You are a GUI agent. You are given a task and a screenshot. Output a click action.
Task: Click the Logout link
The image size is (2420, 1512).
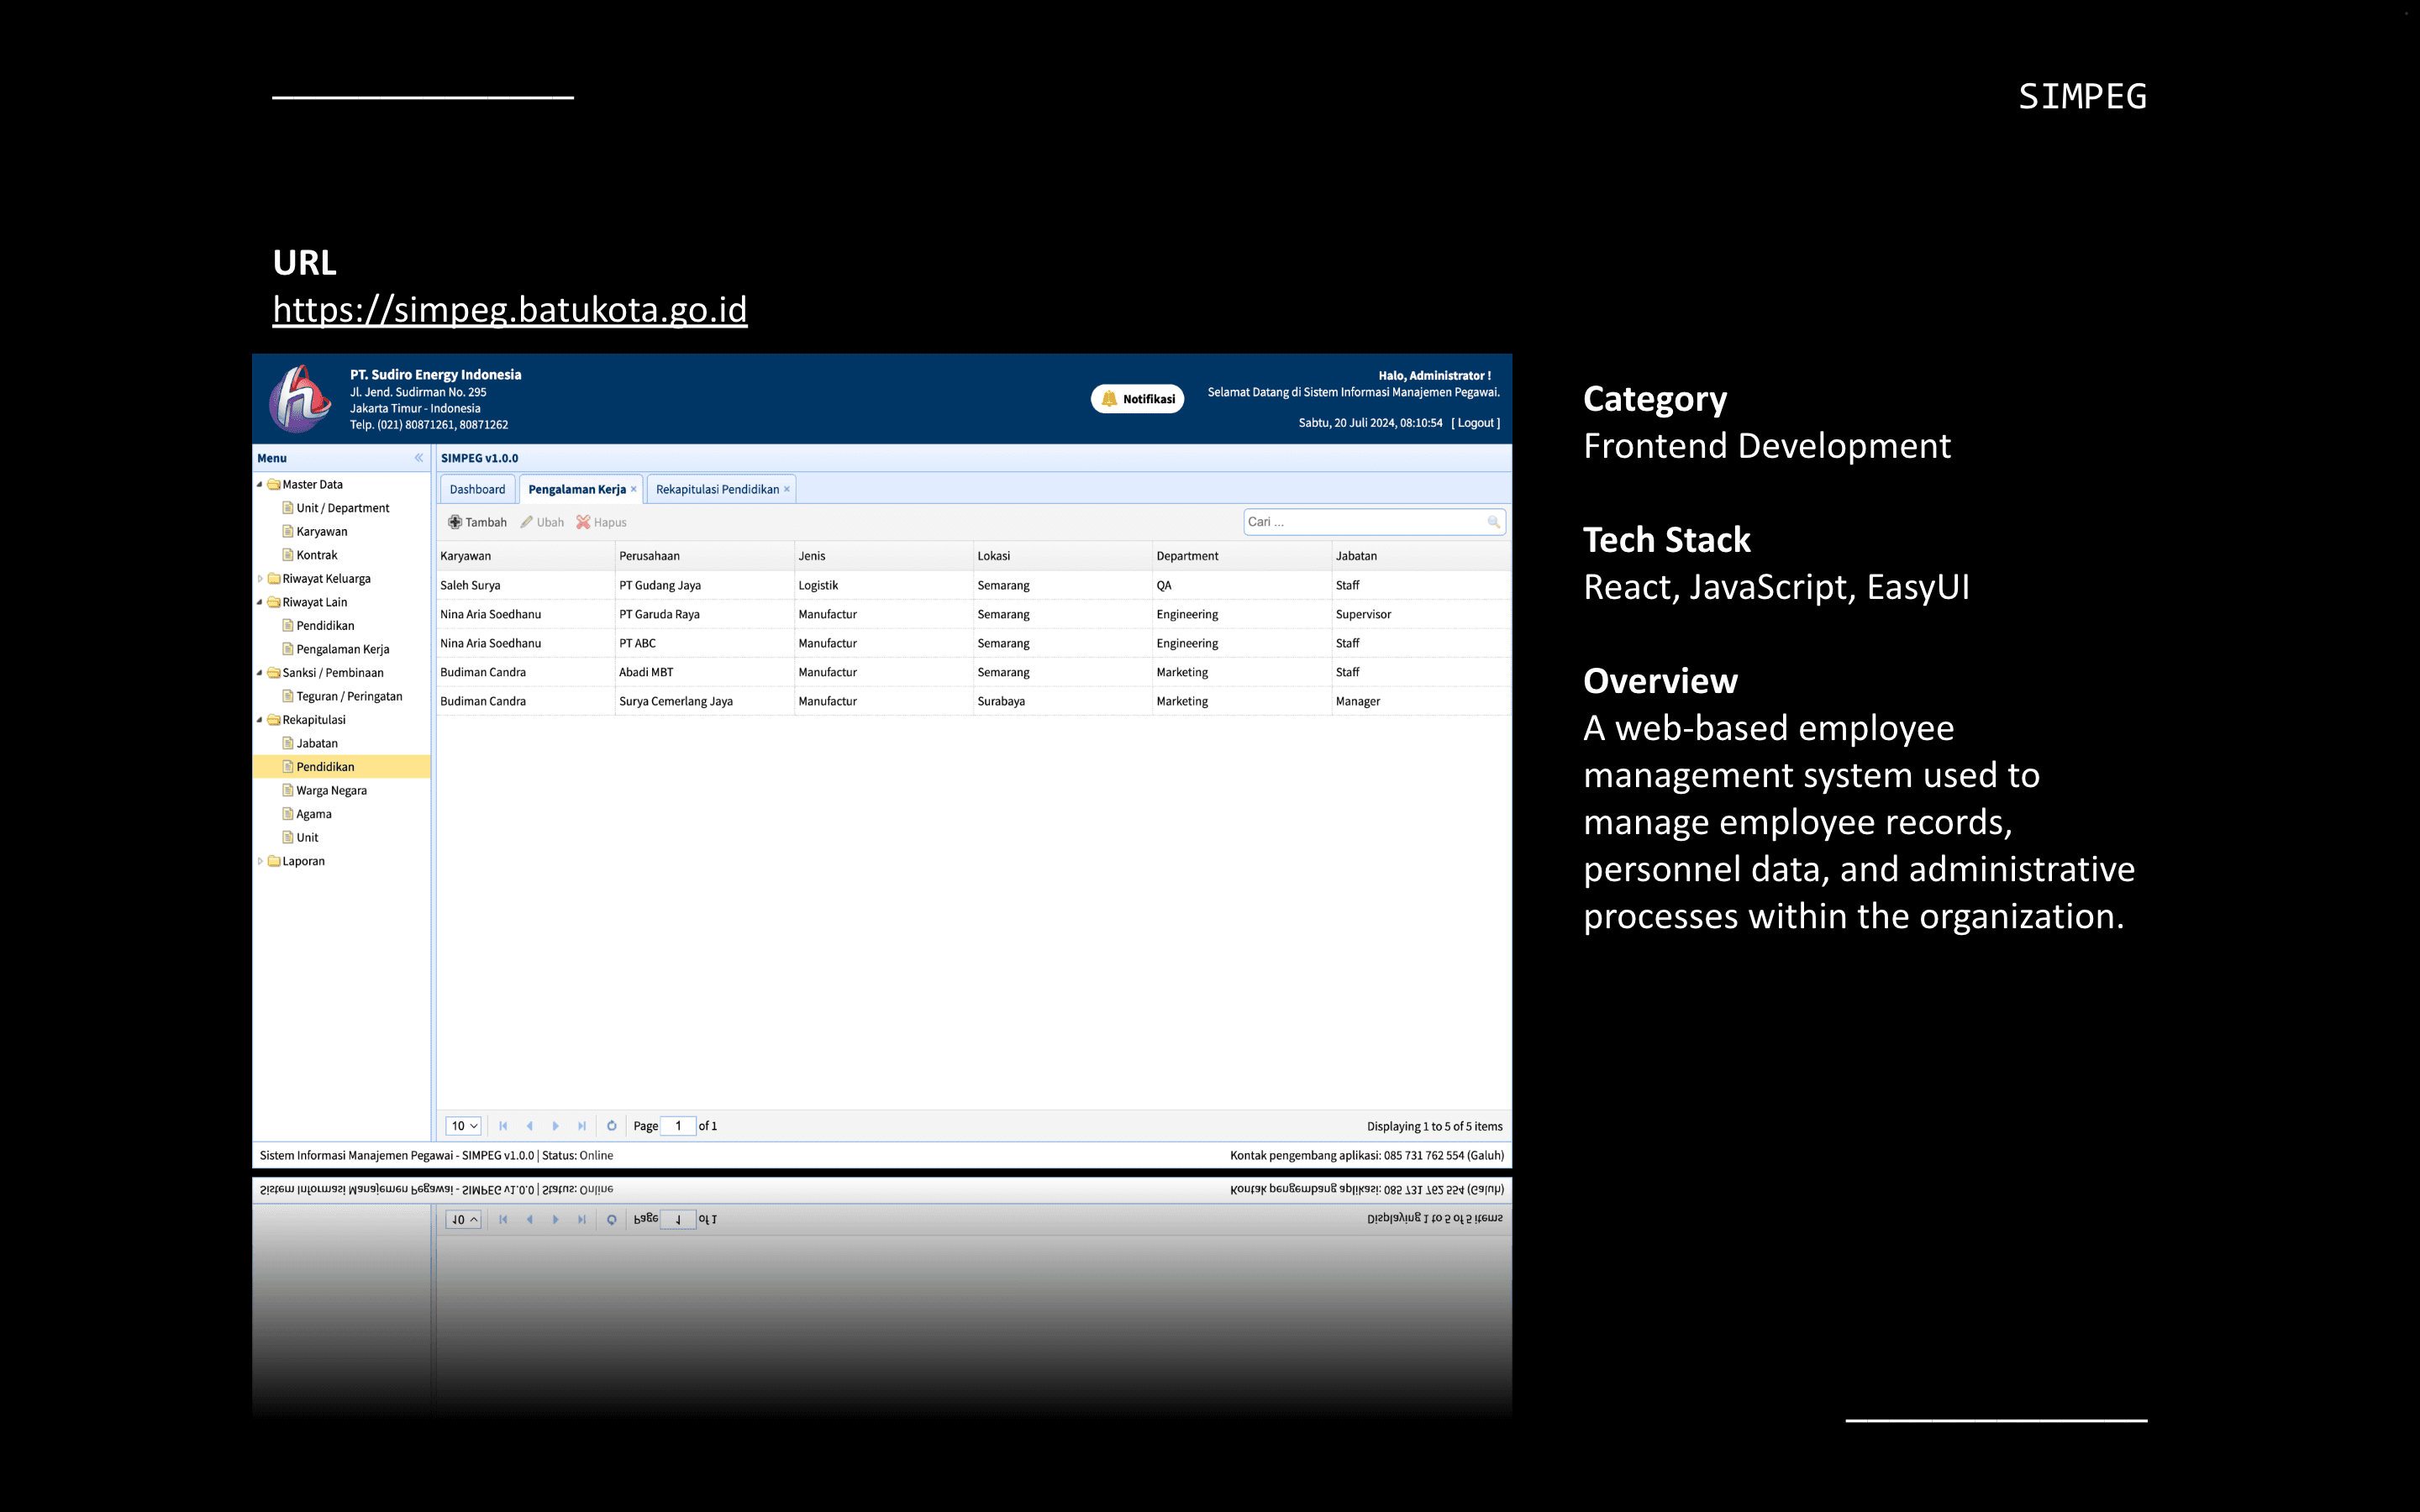pos(1476,423)
